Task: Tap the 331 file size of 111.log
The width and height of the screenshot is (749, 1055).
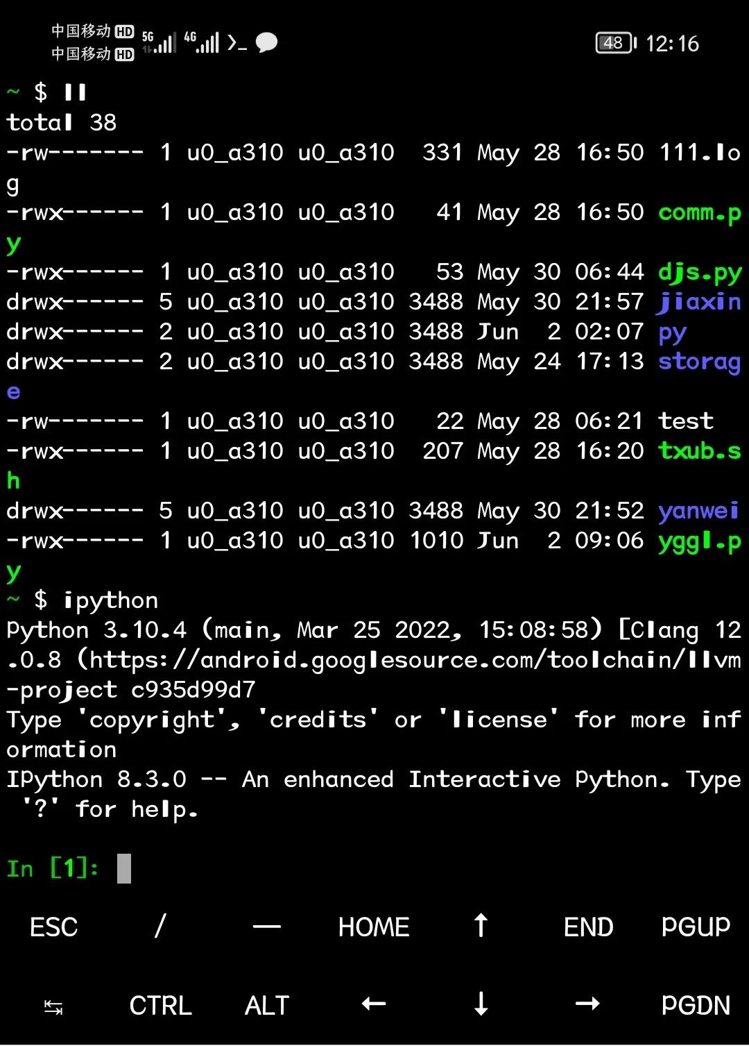Action: [x=443, y=153]
